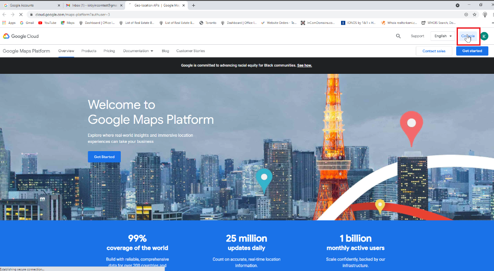Open the Gmail bookmark
This screenshot has width=494, height=271.
(27, 23)
